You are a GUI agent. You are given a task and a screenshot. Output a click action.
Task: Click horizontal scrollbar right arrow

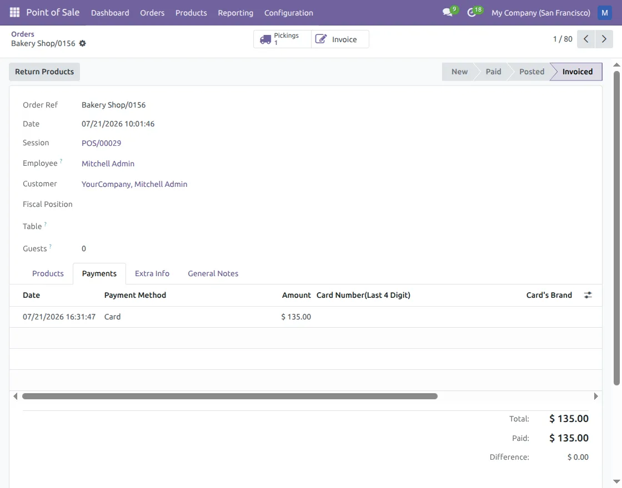pyautogui.click(x=595, y=396)
